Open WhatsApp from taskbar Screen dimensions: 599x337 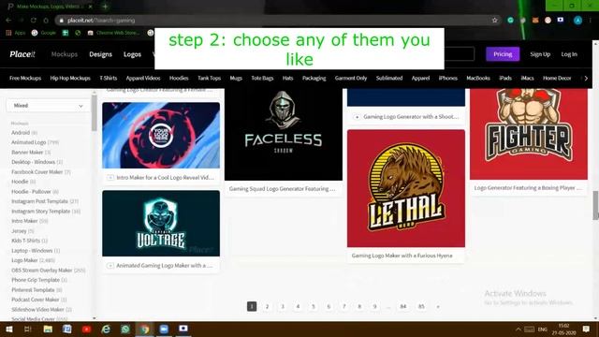(125, 329)
